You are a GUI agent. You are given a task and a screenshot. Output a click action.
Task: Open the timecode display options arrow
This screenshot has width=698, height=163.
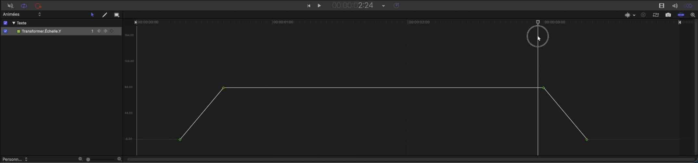tap(383, 6)
